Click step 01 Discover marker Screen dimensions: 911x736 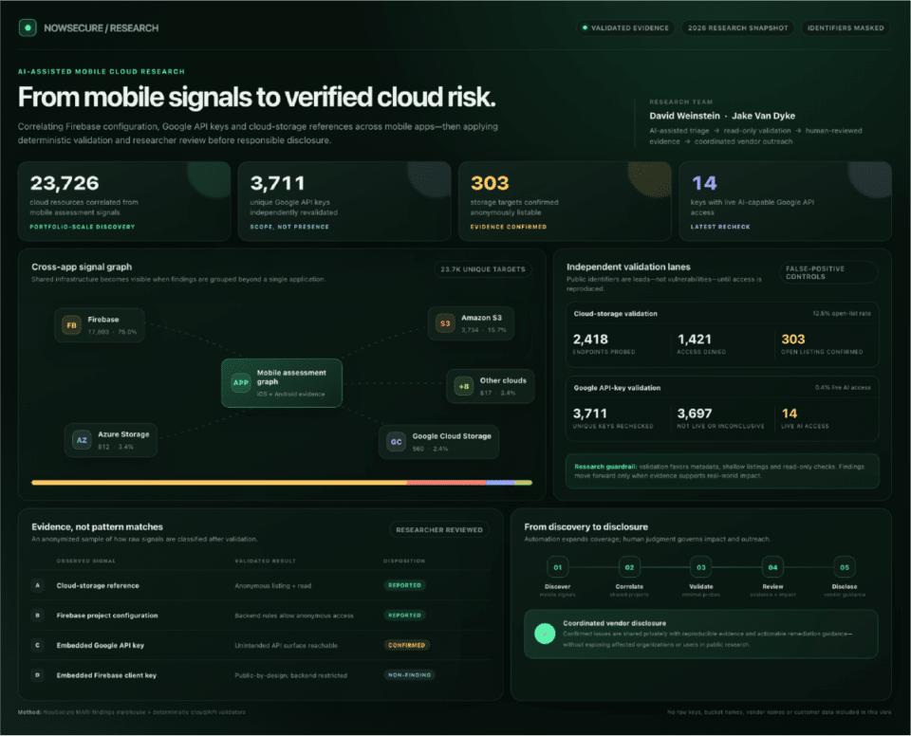coord(557,567)
